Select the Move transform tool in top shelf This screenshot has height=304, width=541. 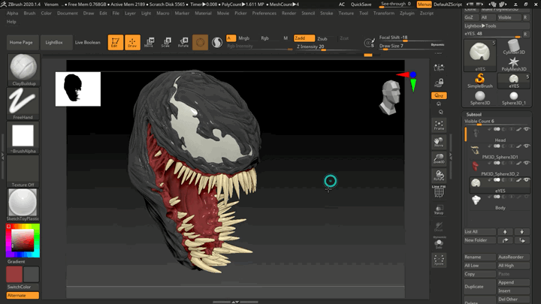tap(149, 42)
